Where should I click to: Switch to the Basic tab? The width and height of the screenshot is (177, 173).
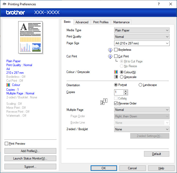tap(67, 22)
